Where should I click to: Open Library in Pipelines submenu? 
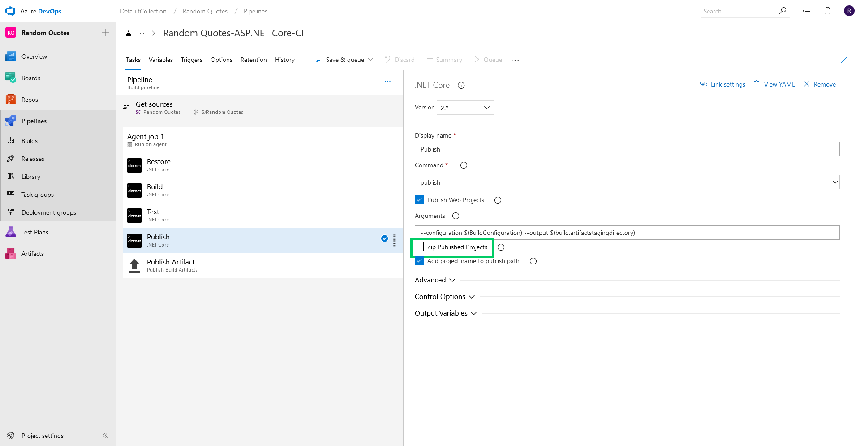click(31, 177)
